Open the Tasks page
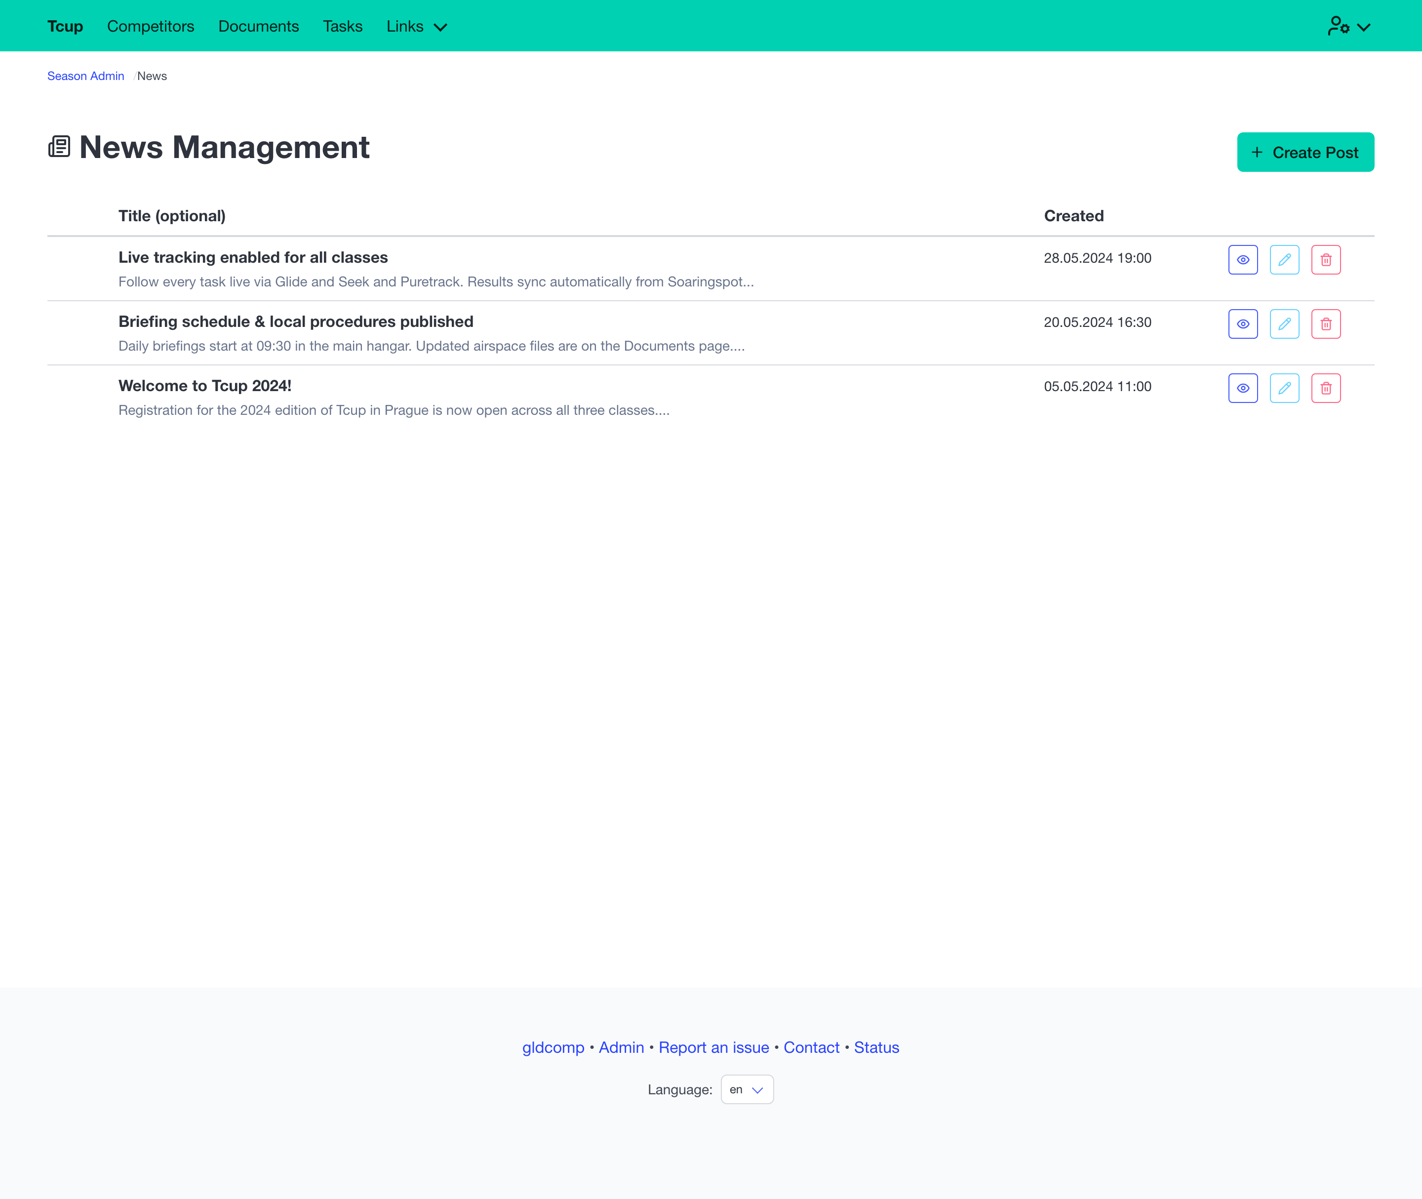This screenshot has width=1422, height=1199. click(343, 27)
